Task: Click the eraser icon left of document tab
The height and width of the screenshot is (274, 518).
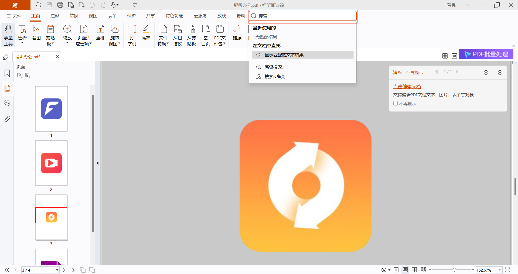Action: click(6, 57)
